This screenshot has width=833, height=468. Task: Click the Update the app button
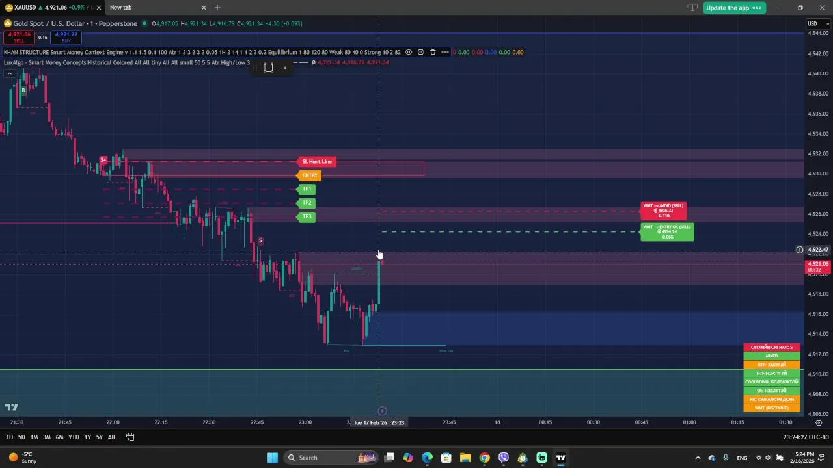click(x=734, y=8)
